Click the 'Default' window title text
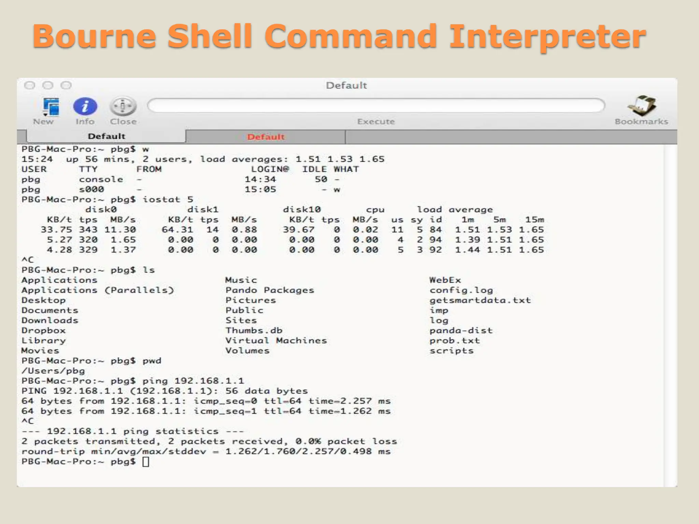 click(x=346, y=85)
